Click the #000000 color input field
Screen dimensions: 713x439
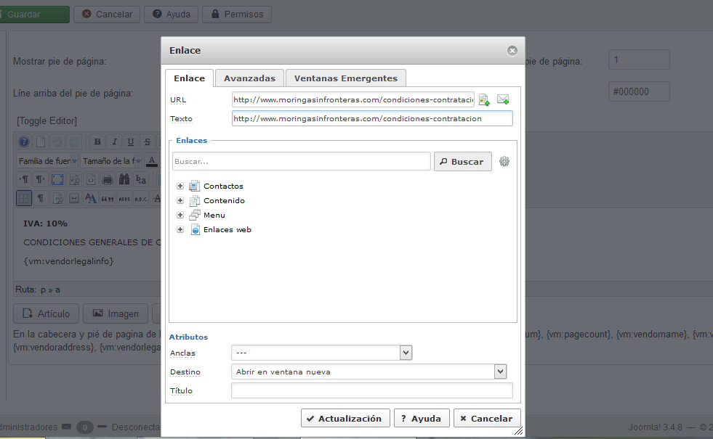pyautogui.click(x=639, y=91)
